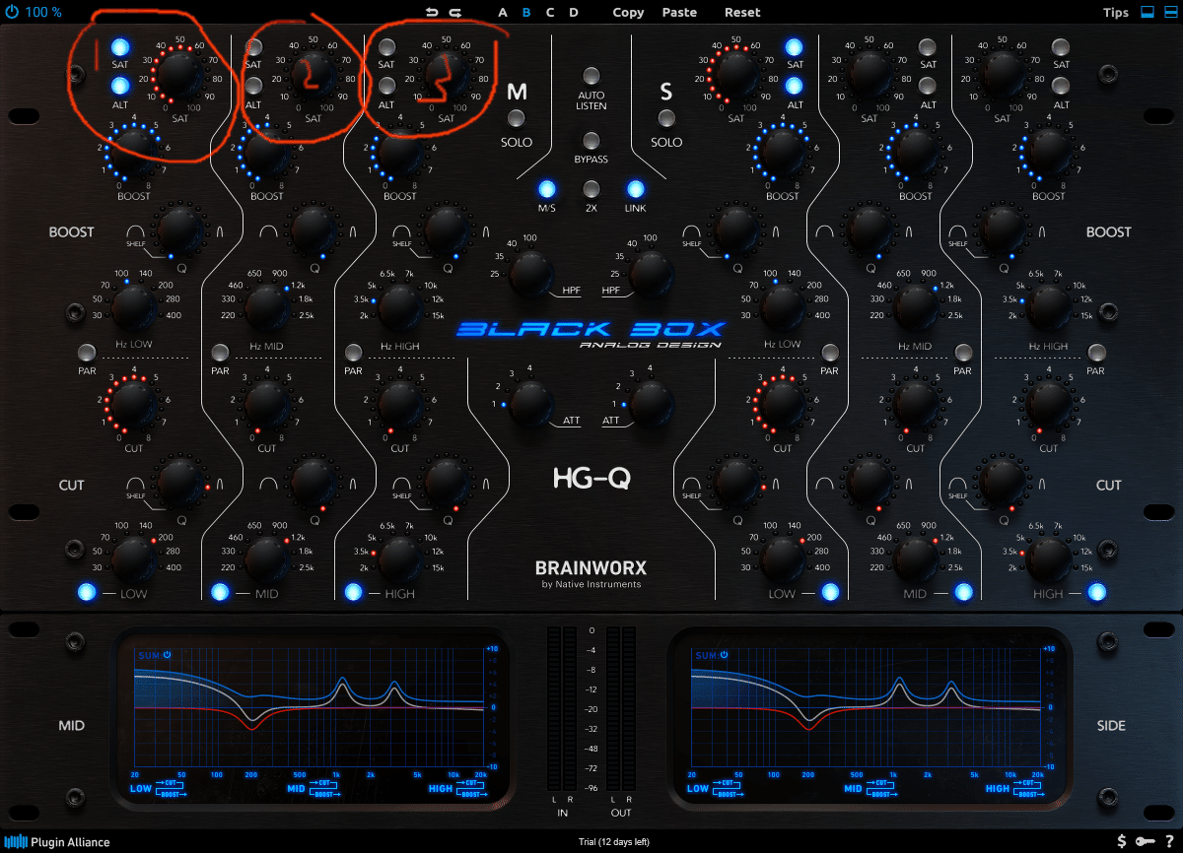The width and height of the screenshot is (1183, 853).
Task: Toggle PAR button on Mid mid band
Action: click(x=220, y=353)
